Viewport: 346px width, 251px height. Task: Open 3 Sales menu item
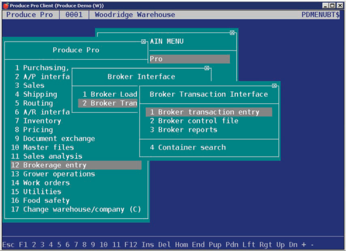point(30,86)
